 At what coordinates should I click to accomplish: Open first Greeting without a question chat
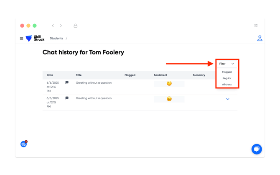click(94, 82)
